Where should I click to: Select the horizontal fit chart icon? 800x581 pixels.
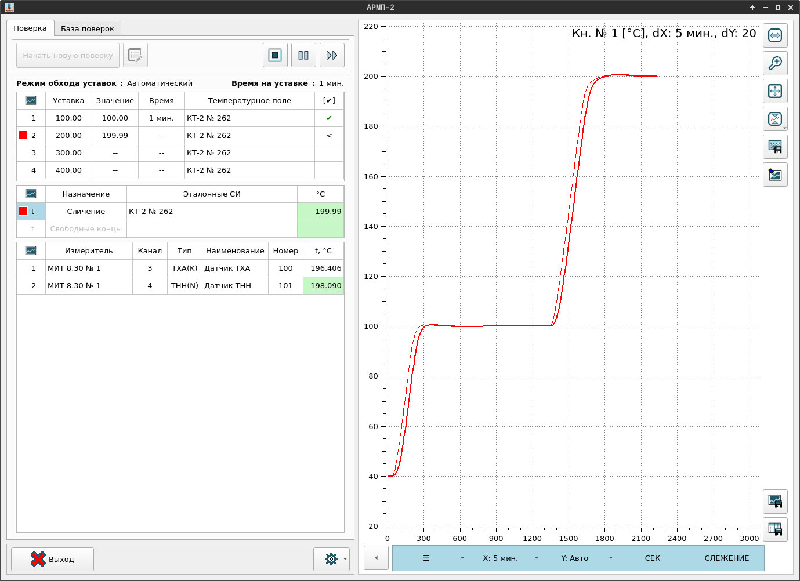(775, 35)
